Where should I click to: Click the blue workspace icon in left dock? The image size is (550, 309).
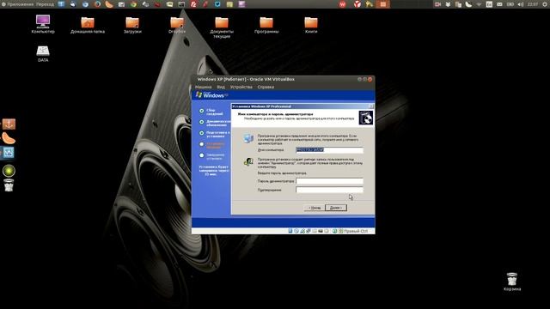[x=8, y=153]
